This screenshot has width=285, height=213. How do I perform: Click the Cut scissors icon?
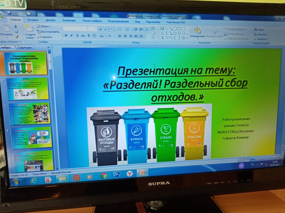click(16, 26)
